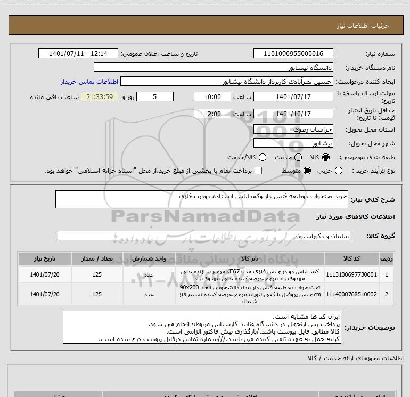Screen dimensions: 410x397
Task: Click need date 1401/07/20 in row 1
Action: coord(44,274)
